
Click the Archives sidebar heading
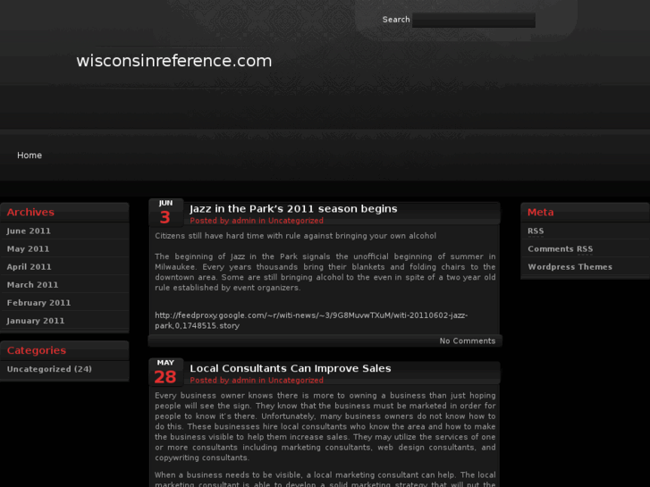point(30,212)
